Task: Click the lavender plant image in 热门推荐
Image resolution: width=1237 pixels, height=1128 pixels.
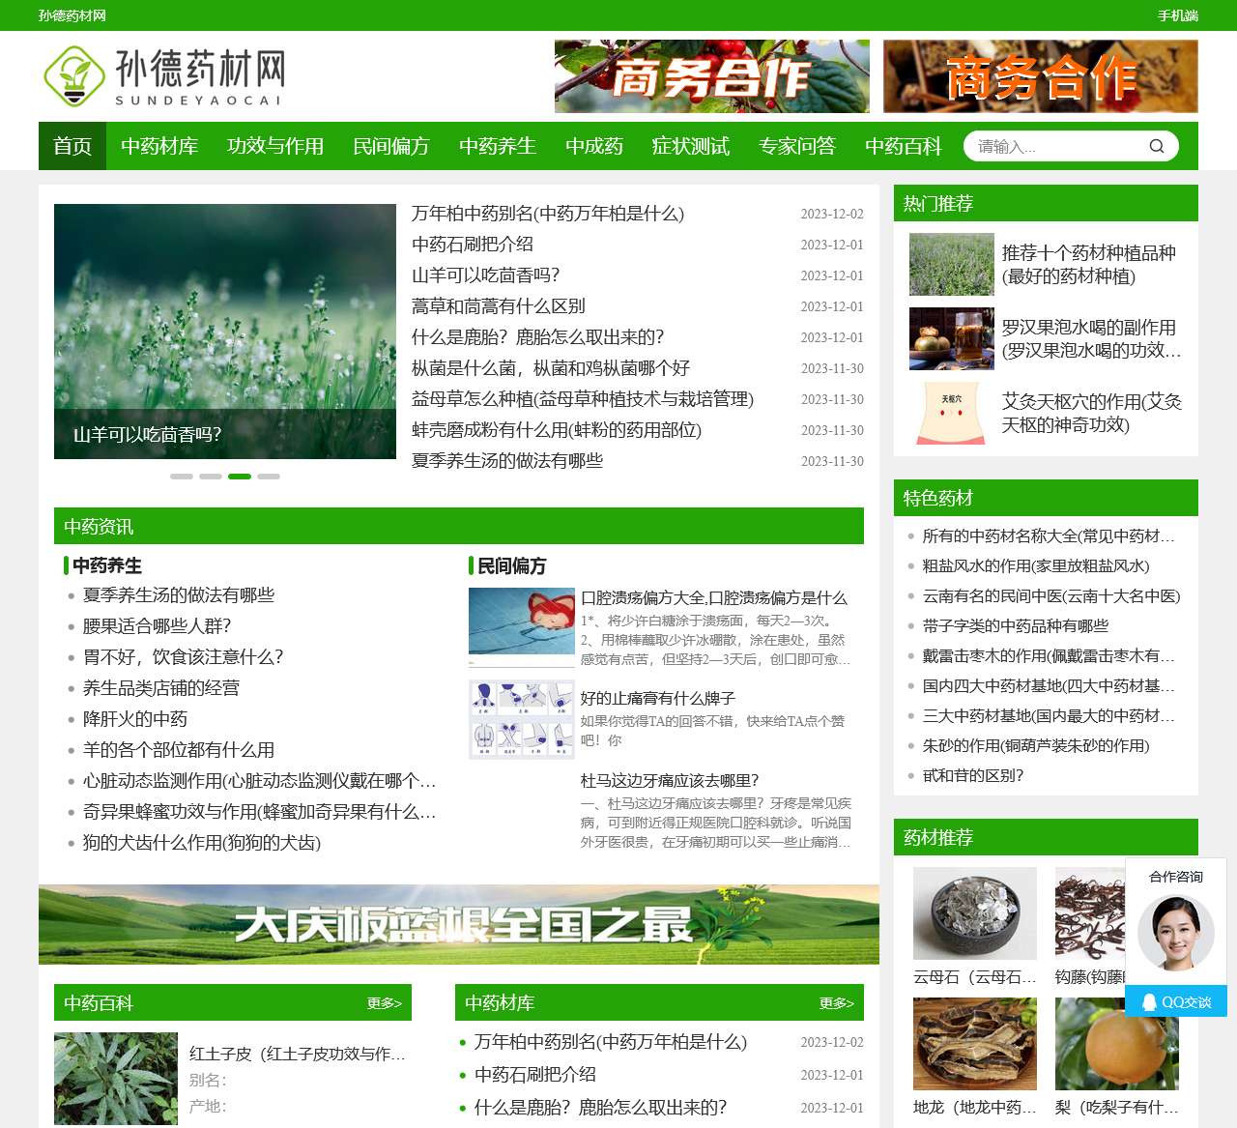Action: (951, 264)
